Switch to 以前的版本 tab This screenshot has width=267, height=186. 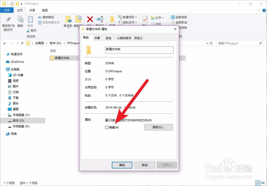pyautogui.click(x=124, y=38)
